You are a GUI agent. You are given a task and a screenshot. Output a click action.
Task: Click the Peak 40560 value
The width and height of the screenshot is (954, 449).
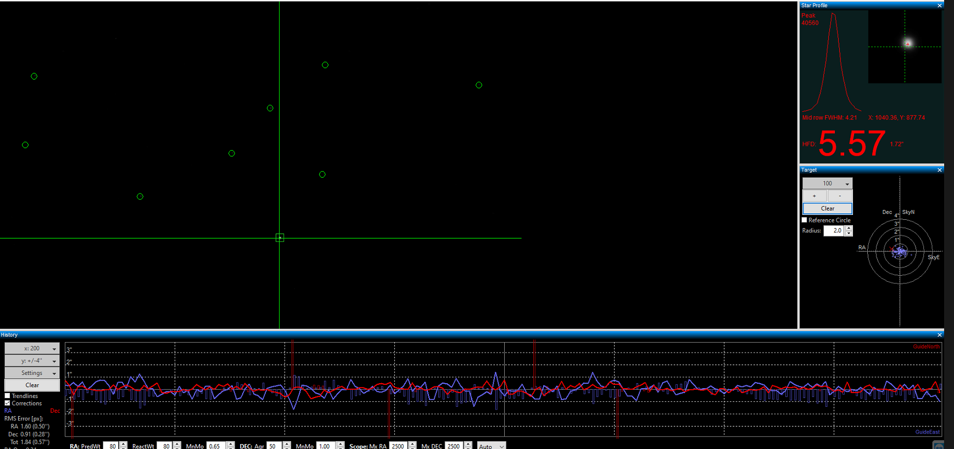[x=810, y=23]
